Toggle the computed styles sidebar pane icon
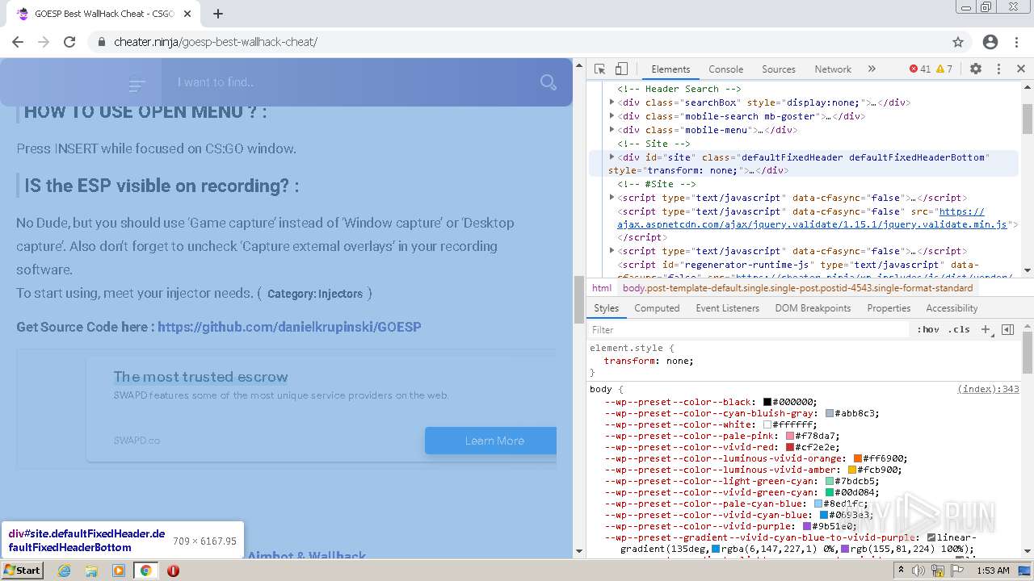Screen dimensions: 1034x581 (x=1007, y=329)
